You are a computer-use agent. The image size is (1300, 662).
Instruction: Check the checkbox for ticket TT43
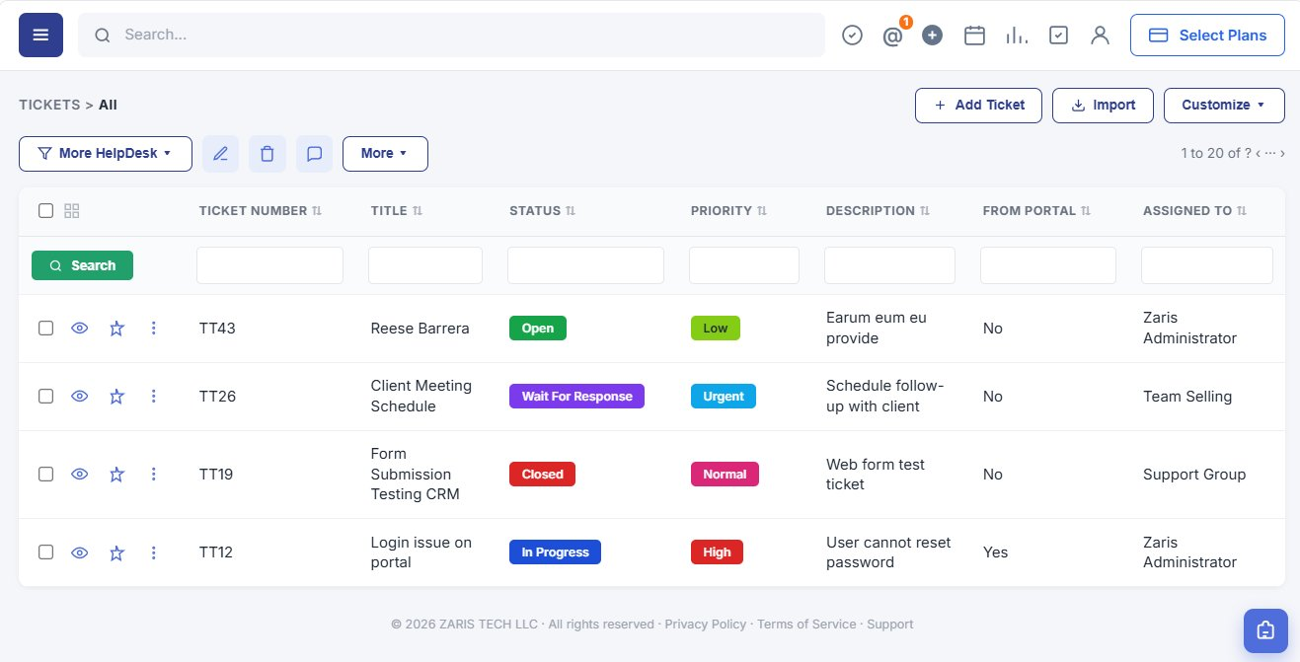click(45, 329)
